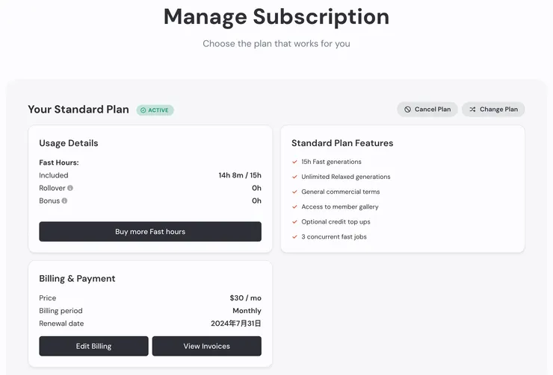553x375 pixels.
Task: Click the checkmark beside Optional credit top ups
Action: click(294, 221)
